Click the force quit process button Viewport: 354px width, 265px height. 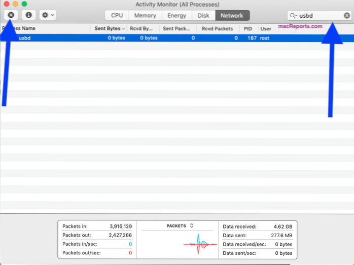coord(11,15)
